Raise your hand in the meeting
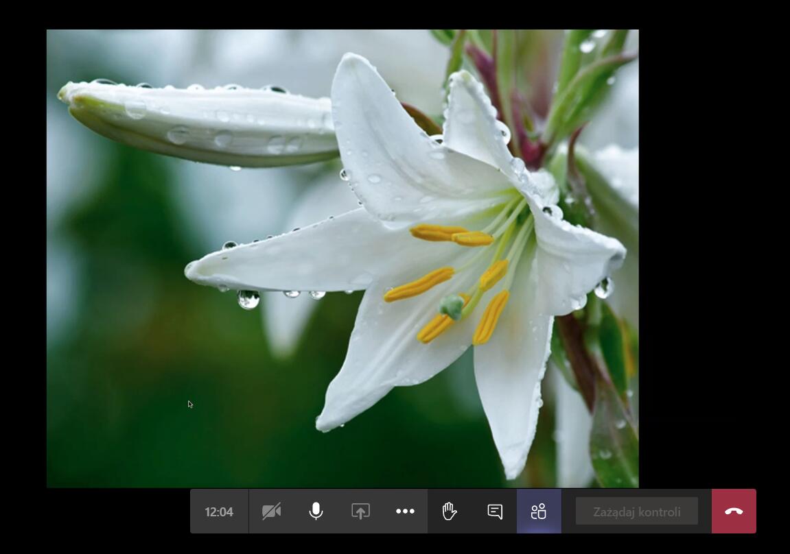Screen dimensions: 790x554 point(450,511)
